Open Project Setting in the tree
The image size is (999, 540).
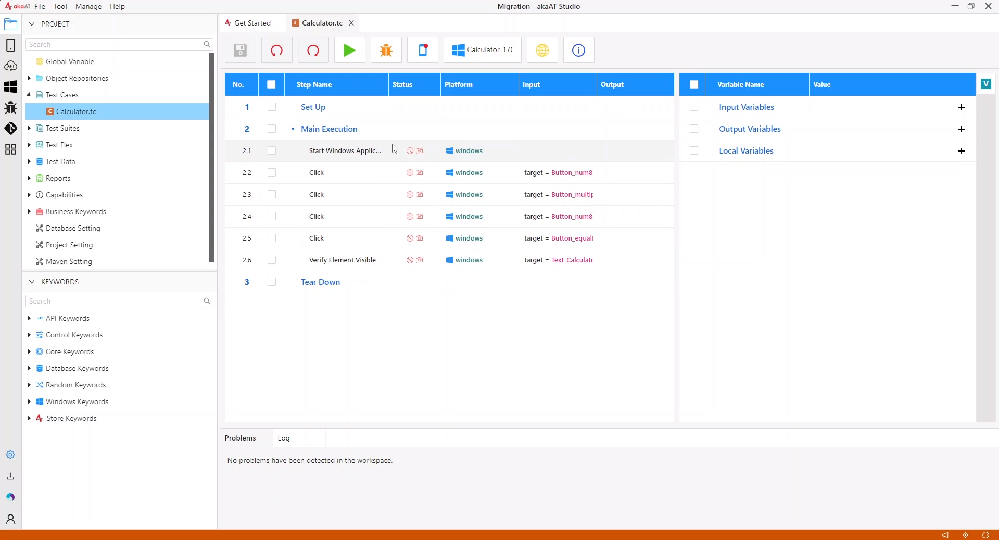click(69, 245)
